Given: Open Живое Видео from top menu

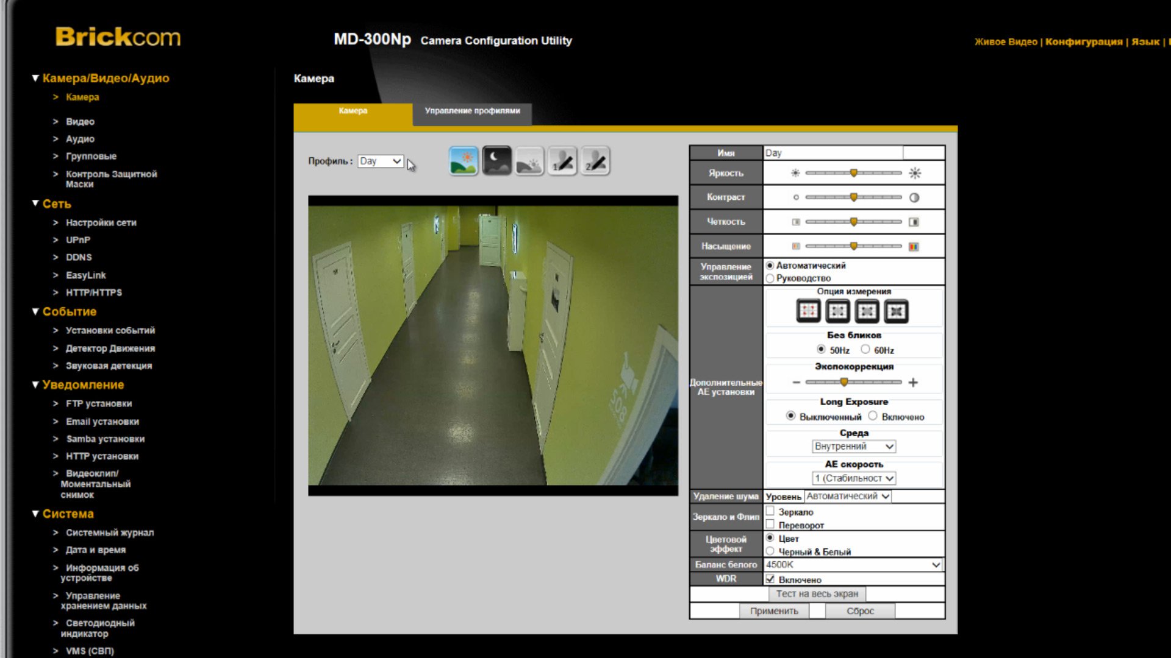Looking at the screenshot, I should pos(1005,42).
